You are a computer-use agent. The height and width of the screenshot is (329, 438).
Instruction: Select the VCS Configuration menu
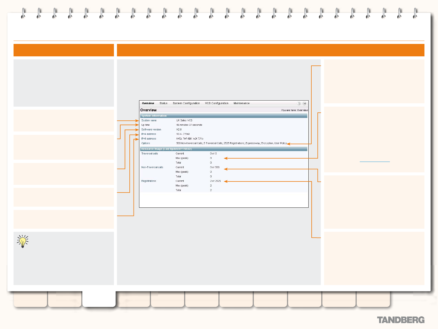(217, 103)
